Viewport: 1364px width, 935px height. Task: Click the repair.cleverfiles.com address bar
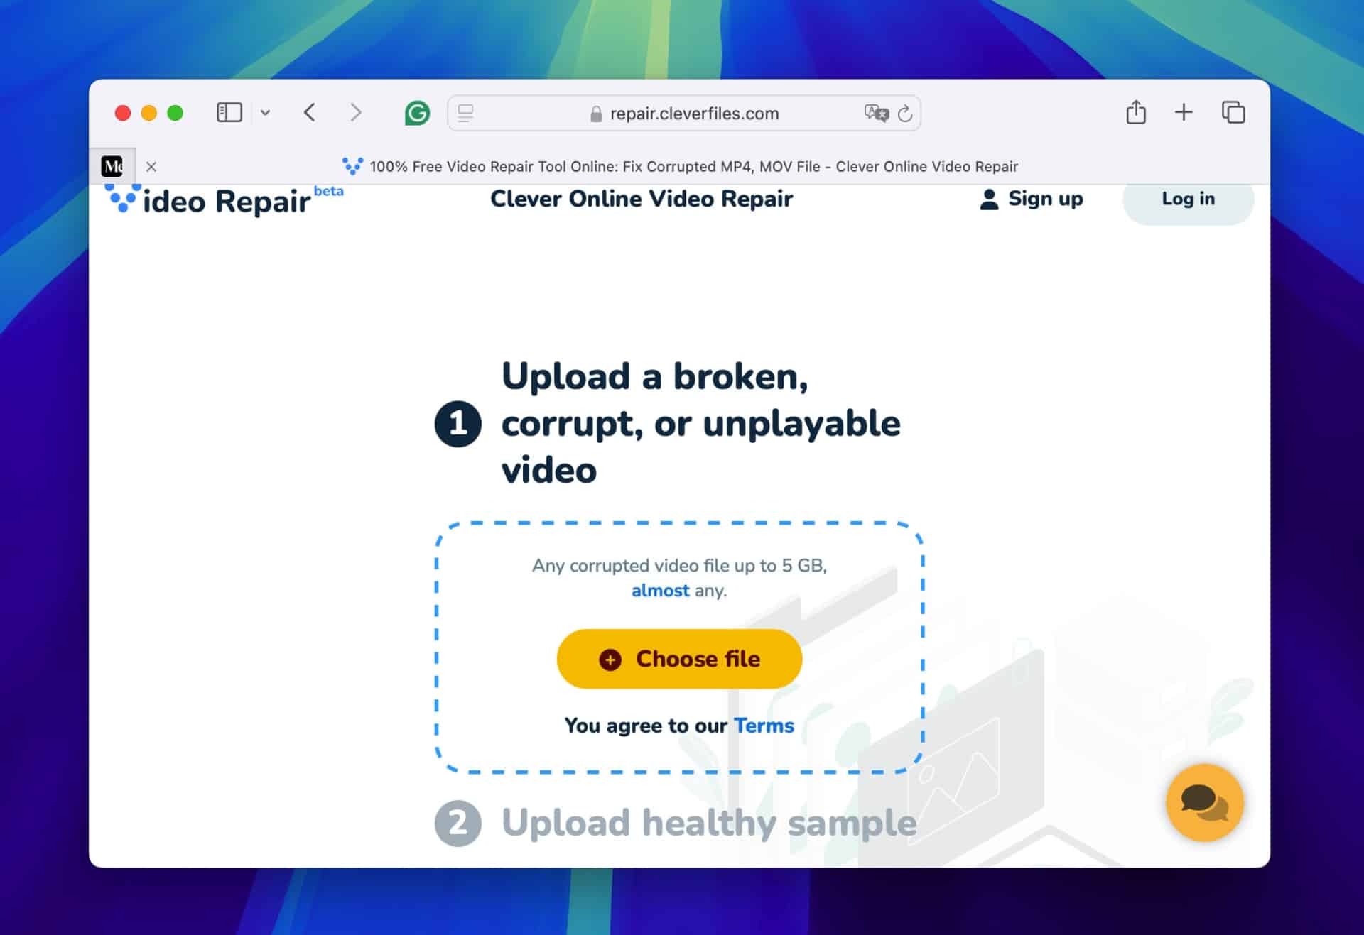(684, 113)
